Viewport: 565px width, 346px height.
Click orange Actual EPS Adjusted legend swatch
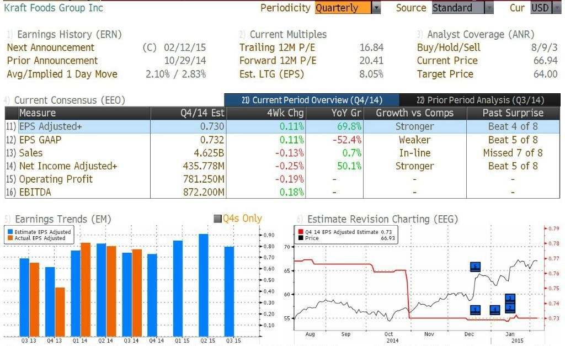click(x=10, y=238)
